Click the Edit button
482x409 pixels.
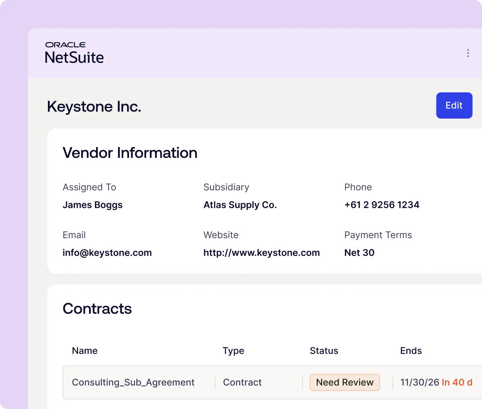pyautogui.click(x=454, y=105)
